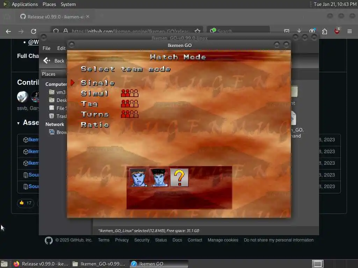Viewport: 358px width, 268px height.
Task: Open GitHub Security footer link
Action: [x=142, y=240]
